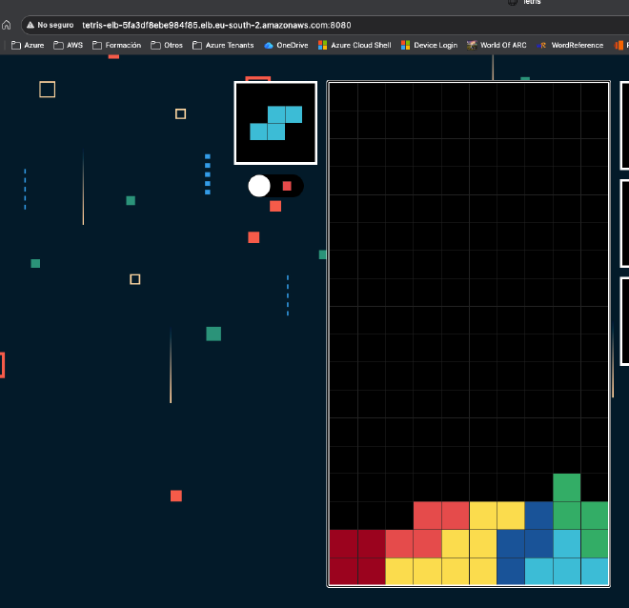This screenshot has height=608, width=629.
Task: Click the hollow cream square at top-left
Action: (x=47, y=90)
